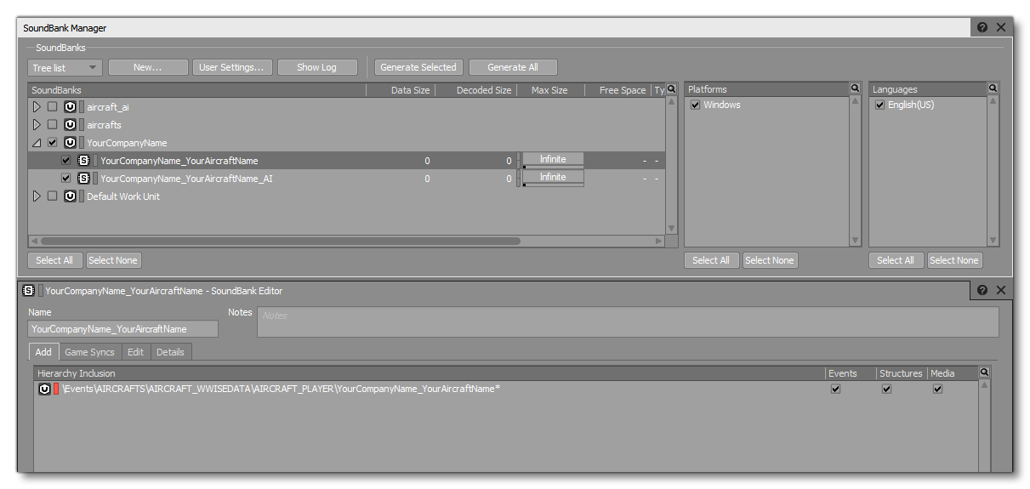The image size is (1030, 489).
Task: Click the aircraft_ai work unit icon
Action: coord(70,107)
